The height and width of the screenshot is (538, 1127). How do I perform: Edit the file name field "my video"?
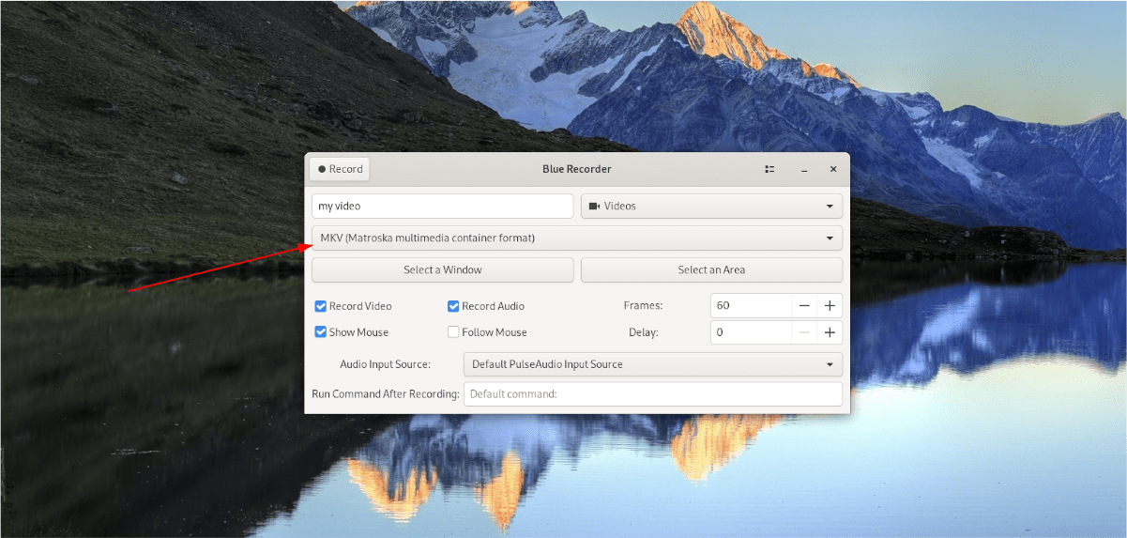pyautogui.click(x=442, y=206)
